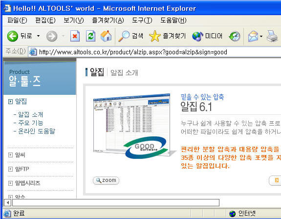This screenshot has width=281, height=219.
Task: Click the 인터넷 zone globe icon in status bar
Action: [233, 214]
